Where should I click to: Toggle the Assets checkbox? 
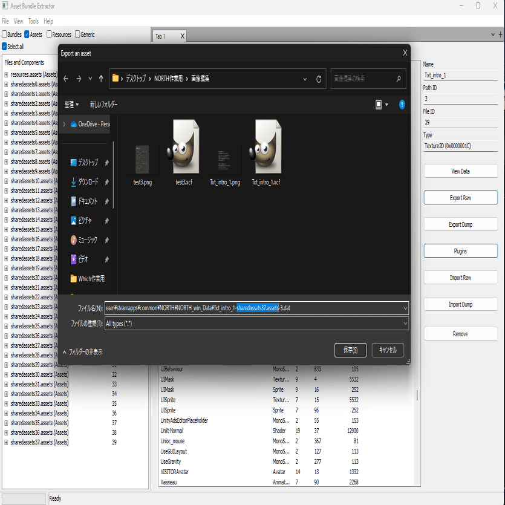27,34
